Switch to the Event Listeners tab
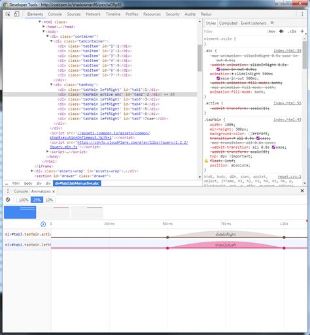This screenshot has height=335, width=310. tap(253, 23)
